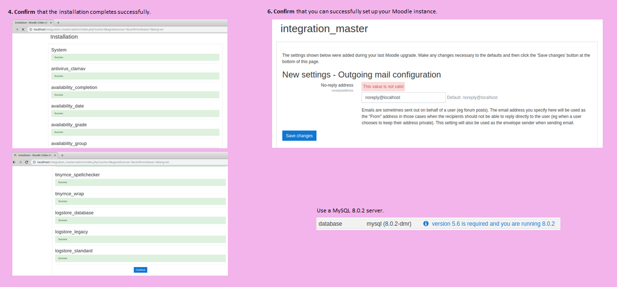Click Success bar under antivirus_clamav
Viewport: 617px width, 287px height.
135,76
